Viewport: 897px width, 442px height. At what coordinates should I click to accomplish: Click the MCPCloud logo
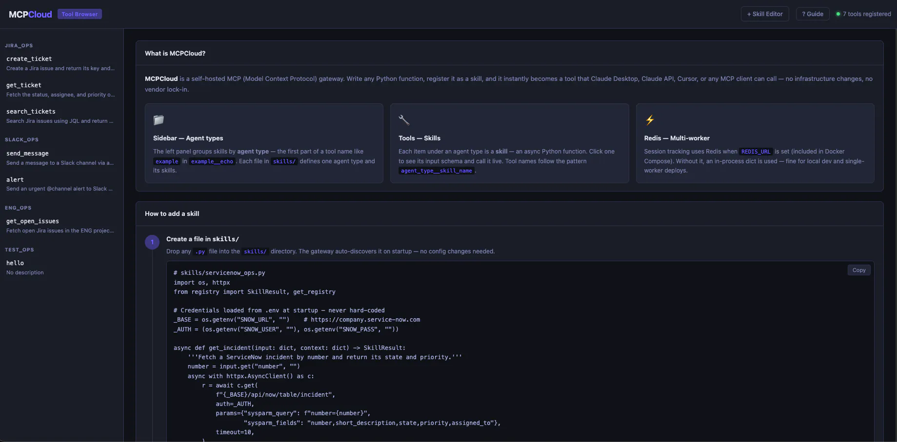[x=30, y=14]
